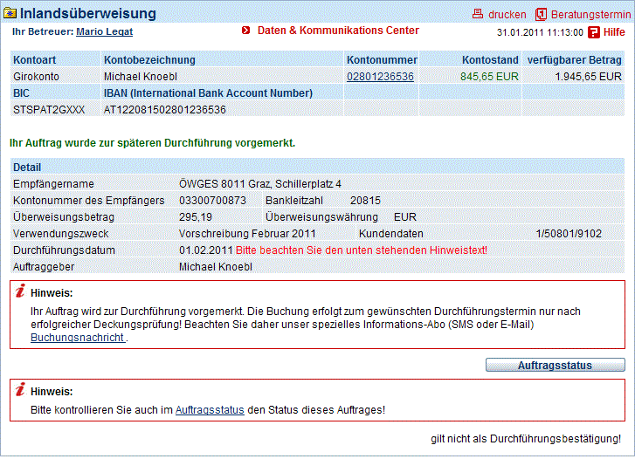Select the Kontostand column header

coord(490,60)
